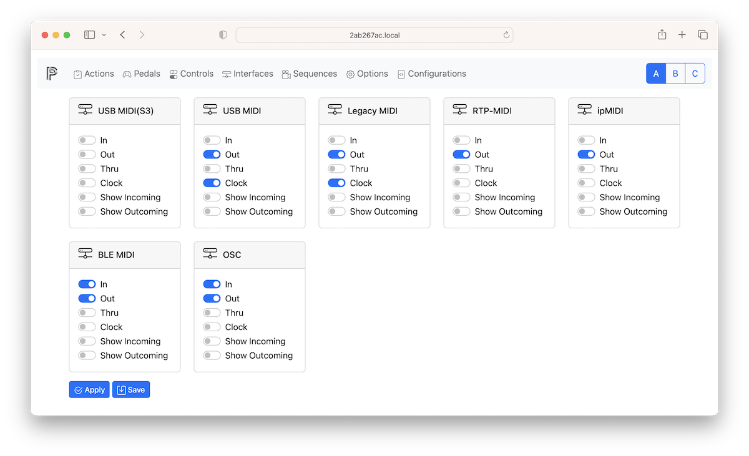The height and width of the screenshot is (456, 749).
Task: Click the USB MIDI(S3) interface icon
Action: pos(86,110)
